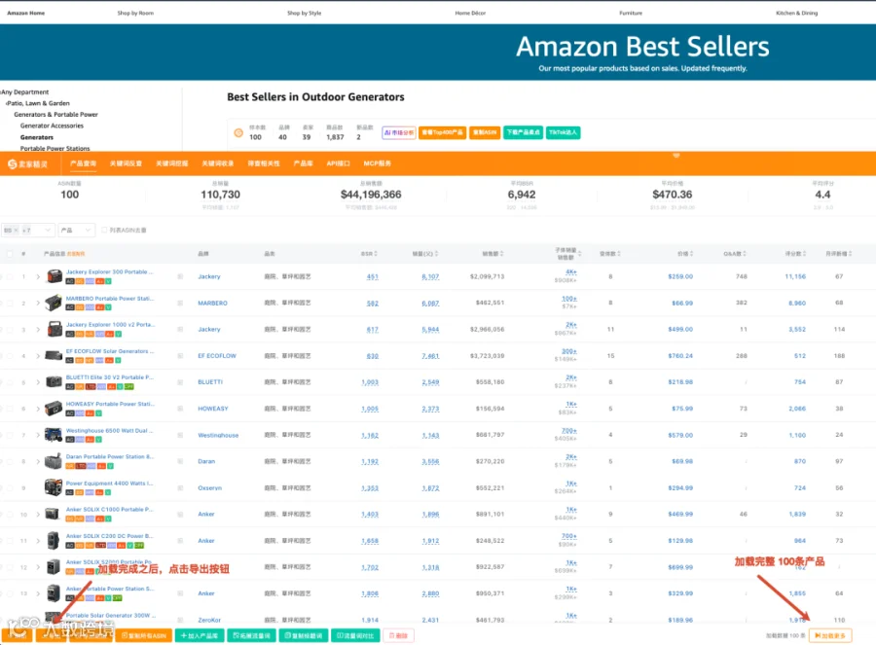Expand row 10 Anker SOLIX C1000 details
The image size is (876, 645).
point(38,515)
